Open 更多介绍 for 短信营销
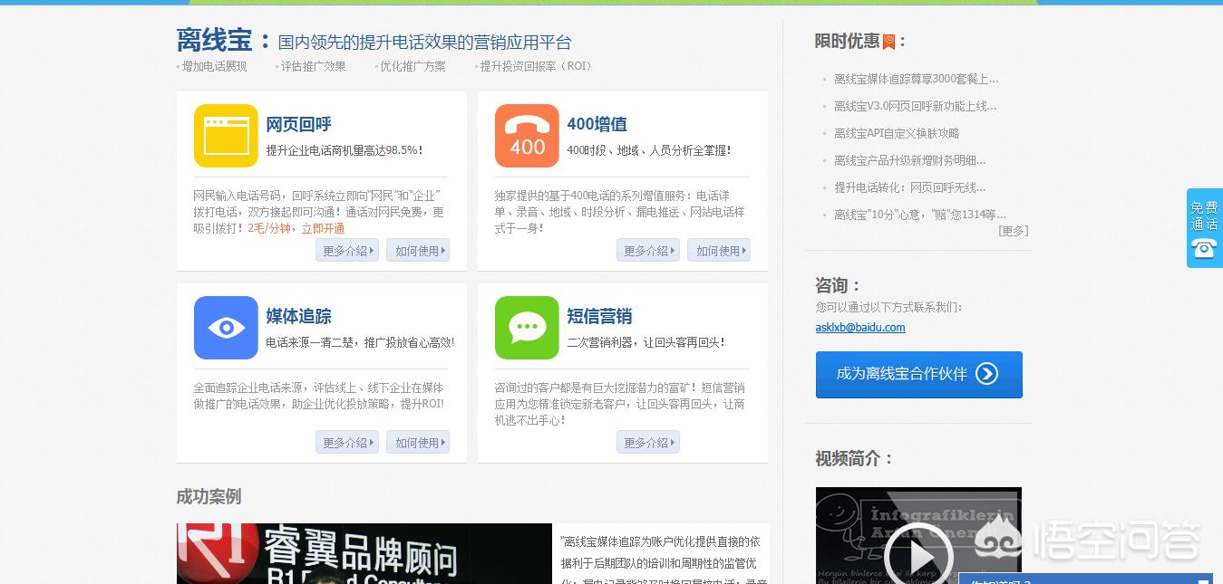Image resolution: width=1223 pixels, height=584 pixels. coord(648,442)
